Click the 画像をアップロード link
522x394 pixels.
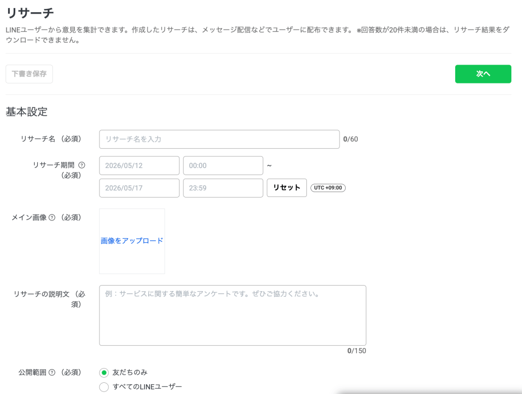[132, 241]
